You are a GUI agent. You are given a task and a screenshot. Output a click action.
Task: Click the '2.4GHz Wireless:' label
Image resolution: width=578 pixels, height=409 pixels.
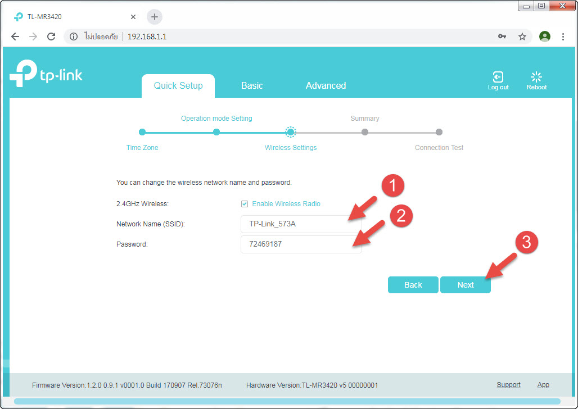click(x=142, y=204)
